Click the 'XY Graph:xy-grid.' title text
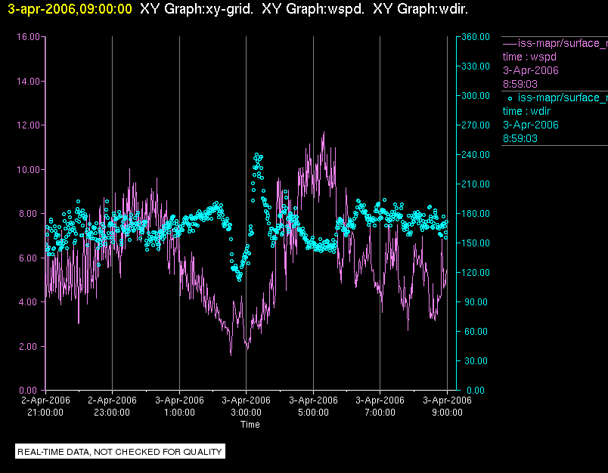This screenshot has height=473, width=608. [196, 9]
